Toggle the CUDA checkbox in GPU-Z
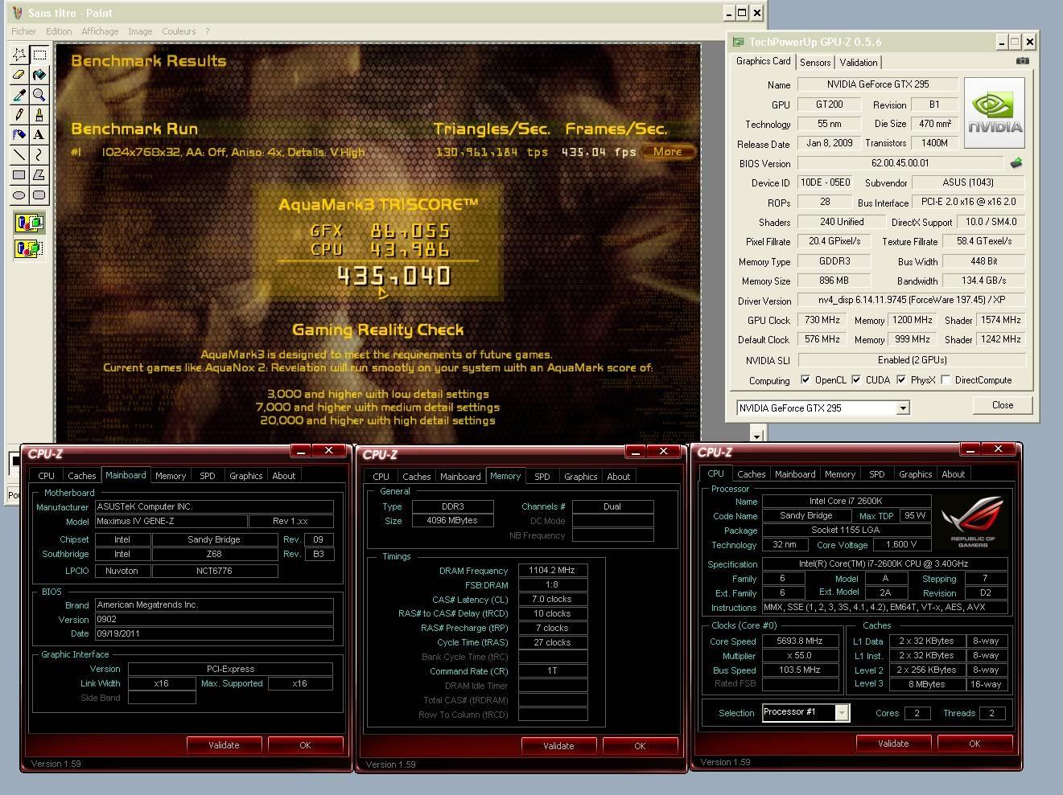This screenshot has width=1063, height=795. point(856,379)
